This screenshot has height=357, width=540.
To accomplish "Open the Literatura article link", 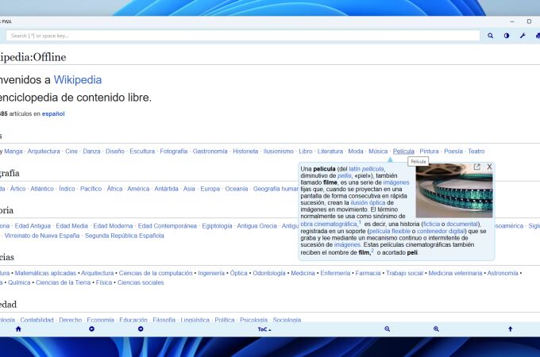I will click(x=330, y=152).
